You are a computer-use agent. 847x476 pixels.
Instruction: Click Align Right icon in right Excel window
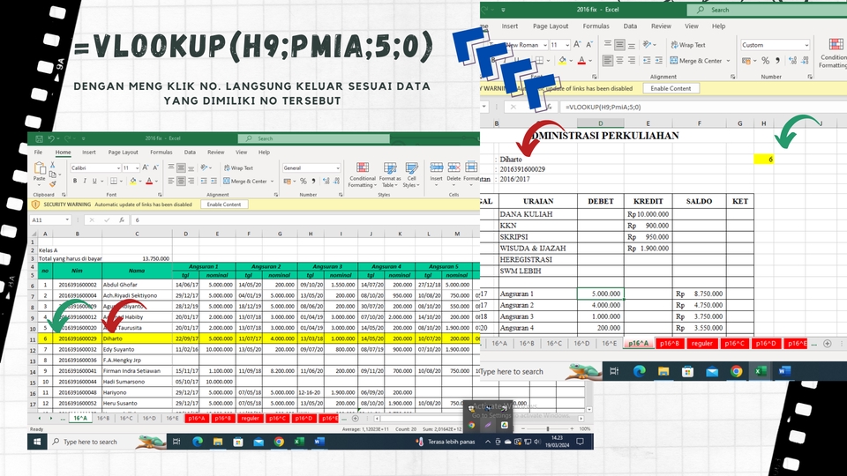(x=632, y=61)
